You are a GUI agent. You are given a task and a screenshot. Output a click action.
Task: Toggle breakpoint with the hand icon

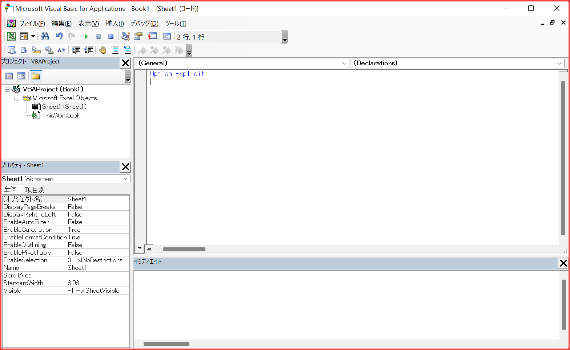click(x=103, y=50)
